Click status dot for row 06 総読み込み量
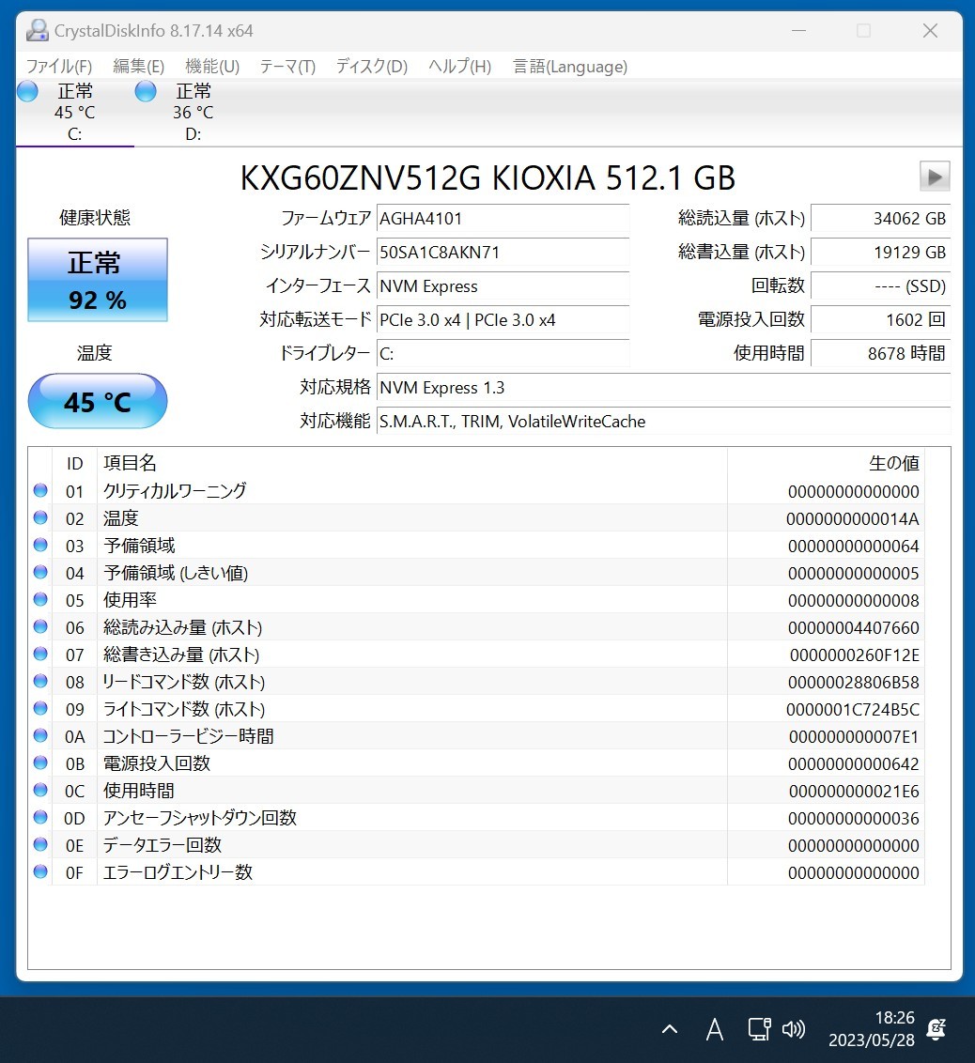Image resolution: width=975 pixels, height=1063 pixels. click(x=40, y=626)
